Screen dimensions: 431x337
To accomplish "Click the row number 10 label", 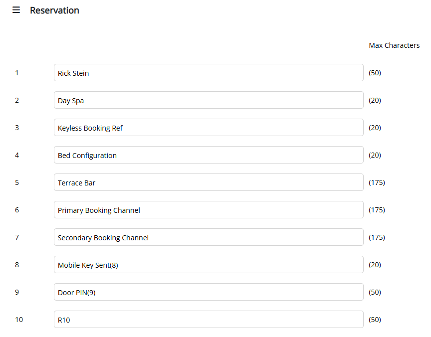I will pos(19,320).
